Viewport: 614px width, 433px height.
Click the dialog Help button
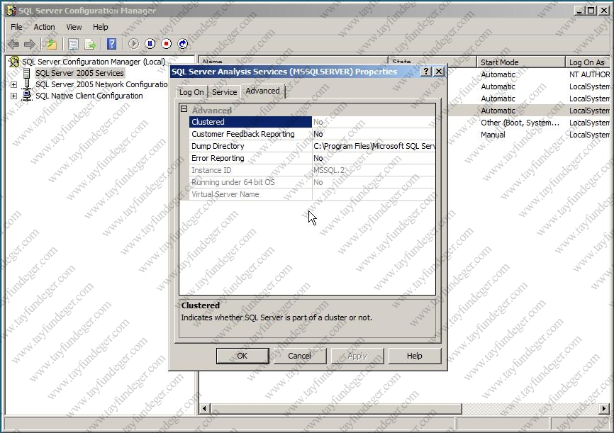click(414, 356)
